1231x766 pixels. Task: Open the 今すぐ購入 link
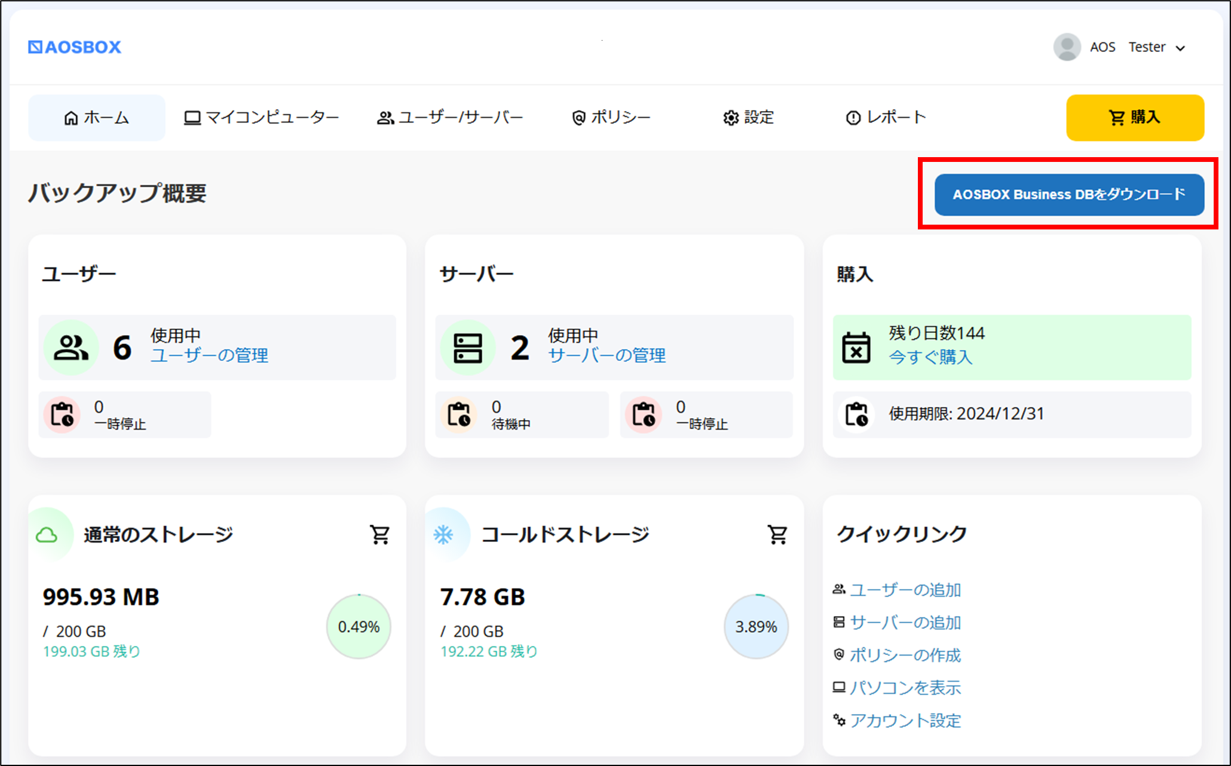931,357
